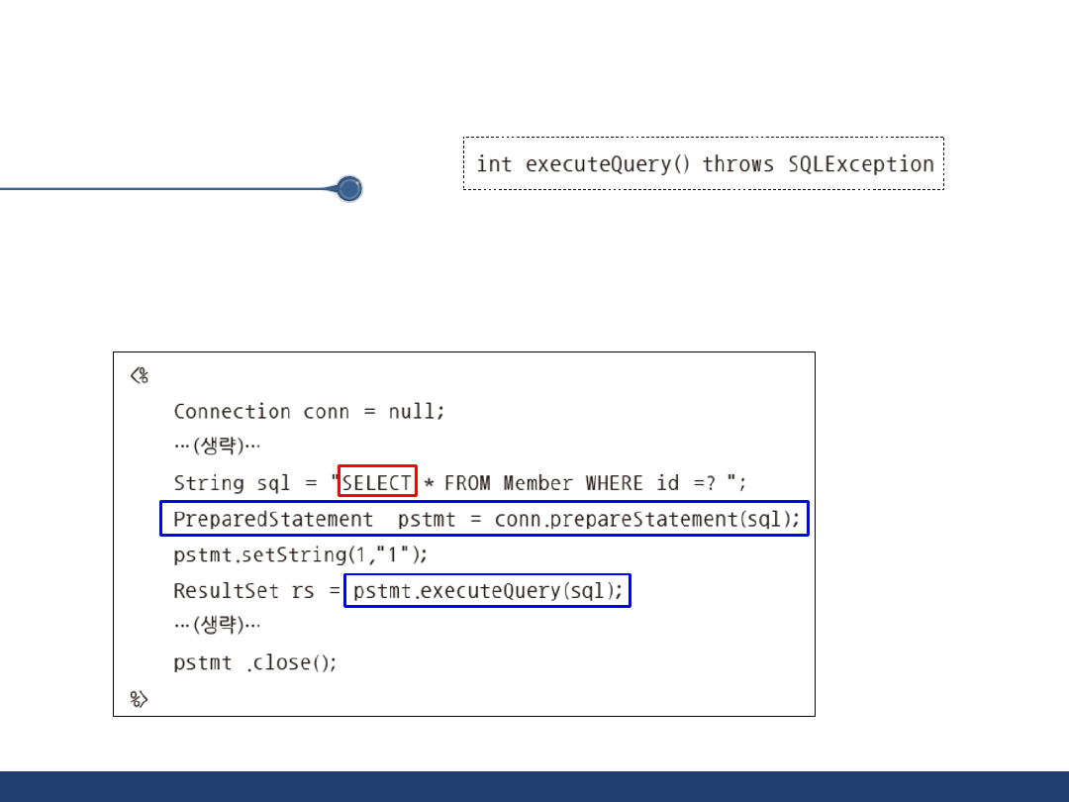Screen dimensions: 1069x802
Task: Click the first '…(생략)…' omission line
Action: click(217, 447)
